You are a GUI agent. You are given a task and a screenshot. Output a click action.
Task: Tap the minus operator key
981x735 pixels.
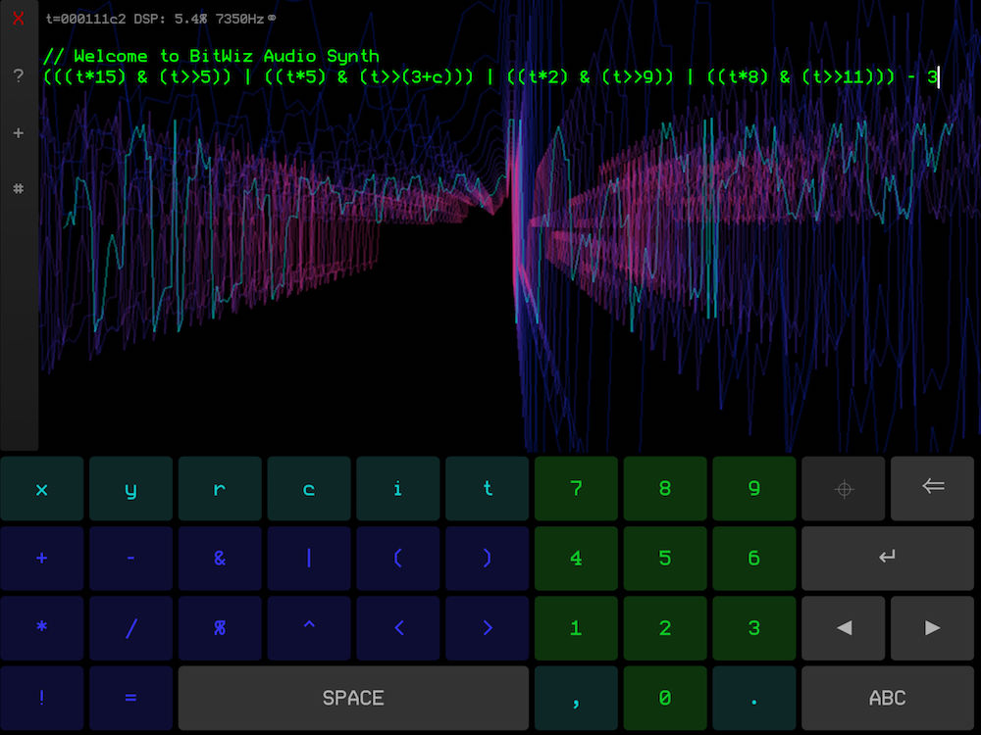130,559
